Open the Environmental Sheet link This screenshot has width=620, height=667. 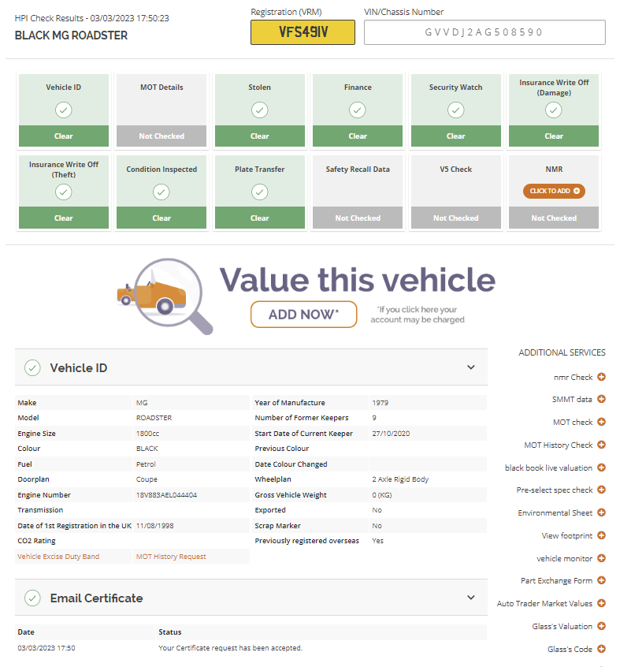pos(555,513)
